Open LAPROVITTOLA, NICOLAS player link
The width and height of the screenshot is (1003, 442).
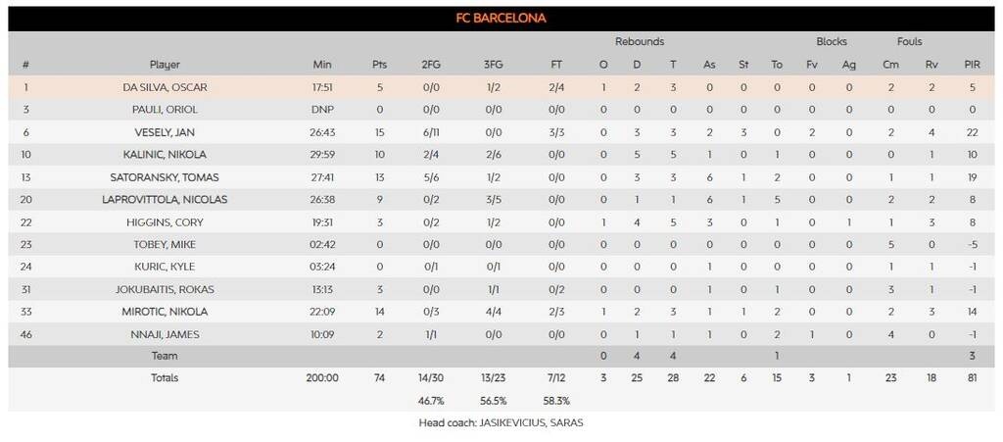165,200
